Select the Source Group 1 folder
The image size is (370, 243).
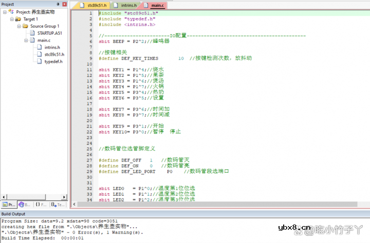45,26
